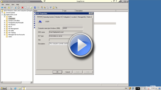Click the Copy clipboard toolbar icon

19,7
